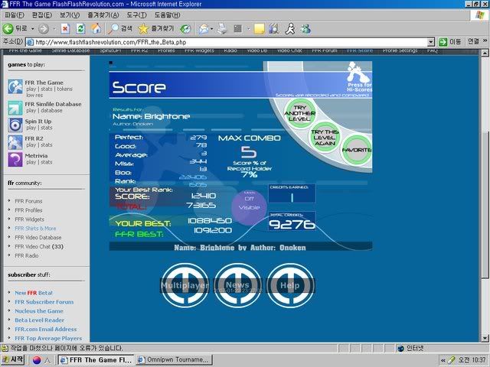This screenshot has width=490, height=367.
Task: Mark level as Favorite
Action: click(x=357, y=150)
